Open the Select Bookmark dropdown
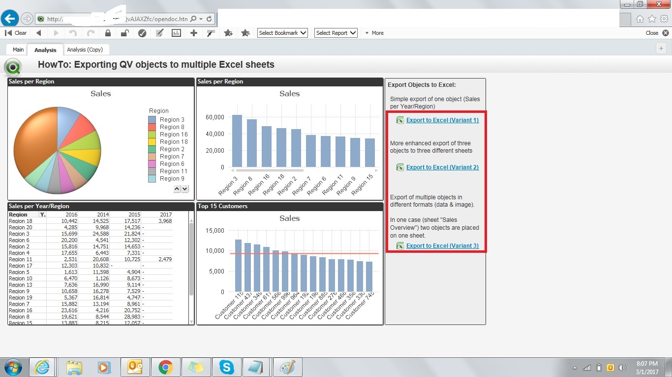 point(283,33)
